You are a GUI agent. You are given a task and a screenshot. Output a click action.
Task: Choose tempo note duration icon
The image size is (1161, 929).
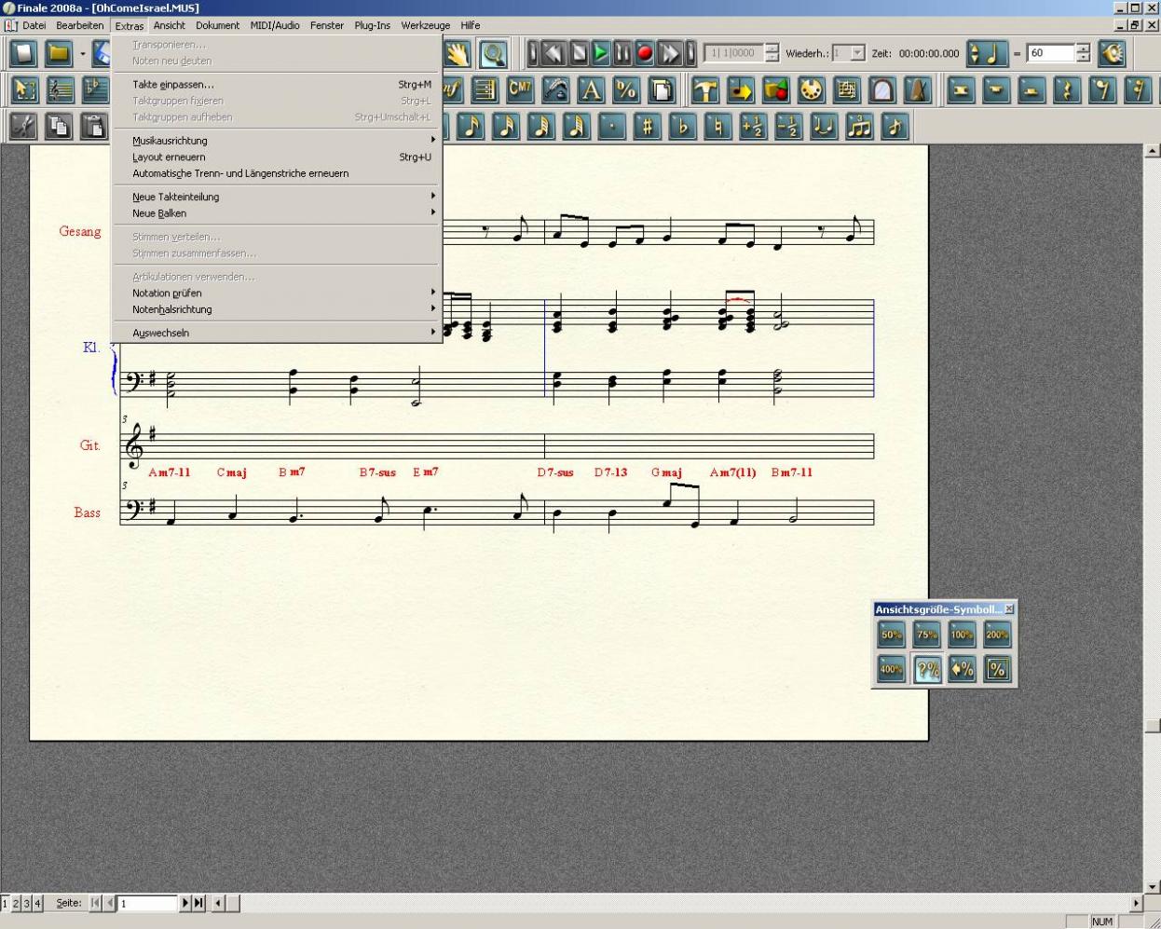[x=986, y=53]
